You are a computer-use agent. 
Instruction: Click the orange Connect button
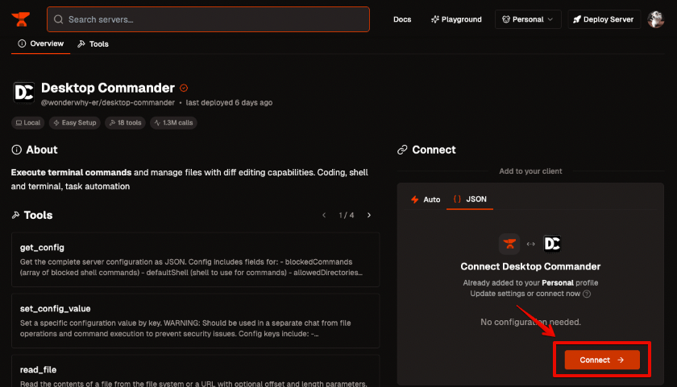(x=602, y=360)
